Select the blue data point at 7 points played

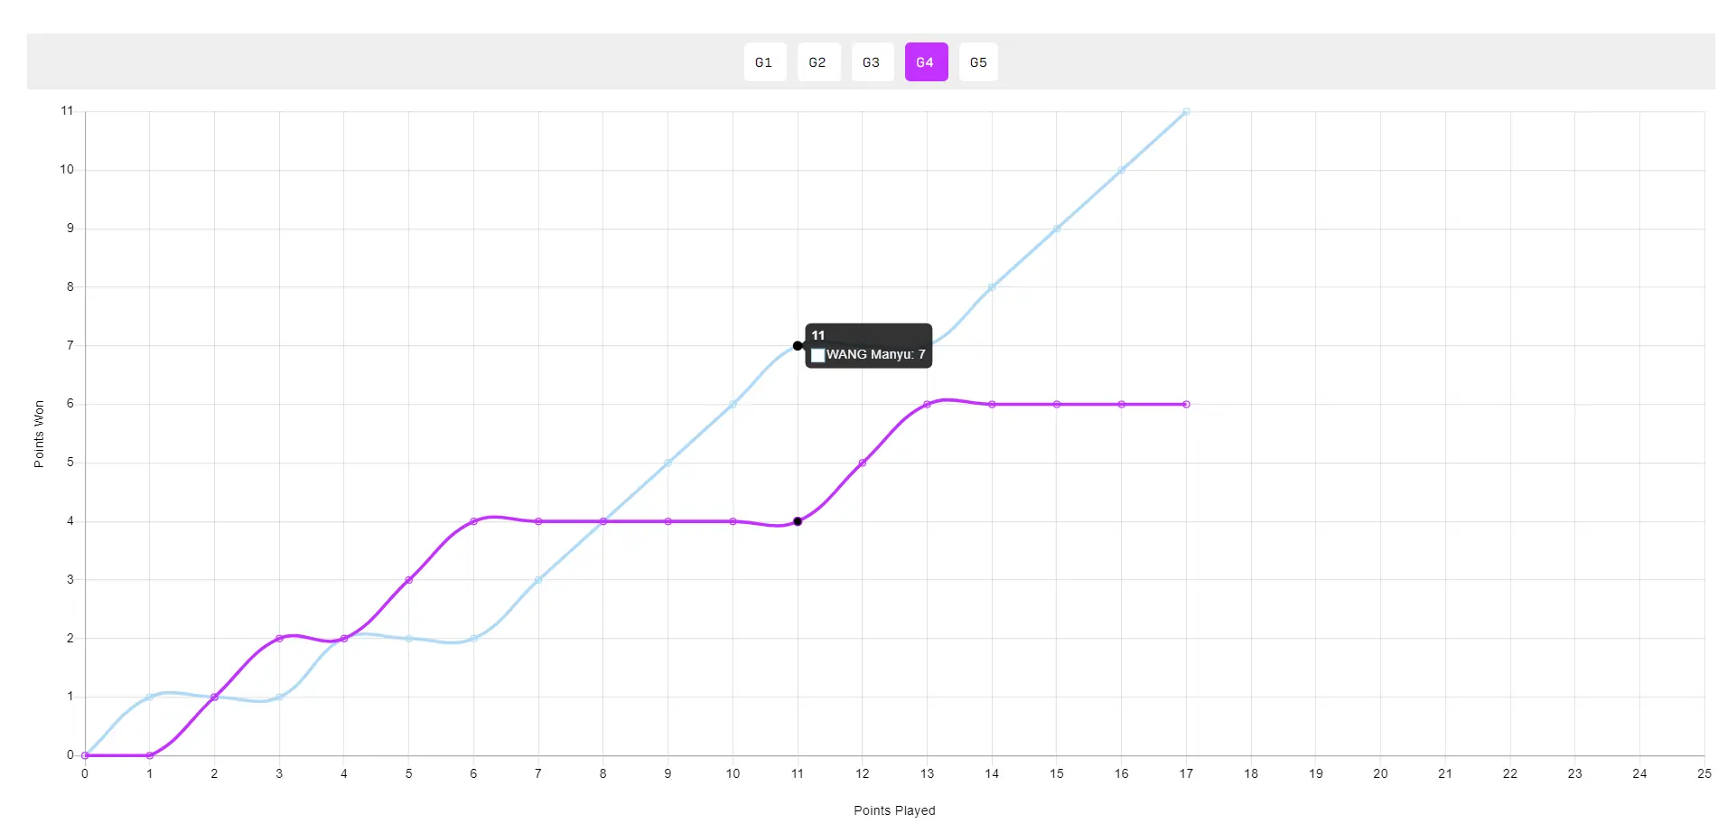(x=538, y=580)
